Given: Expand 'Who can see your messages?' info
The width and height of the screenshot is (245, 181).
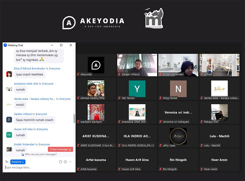Looking at the screenshot, I should tap(39, 154).
